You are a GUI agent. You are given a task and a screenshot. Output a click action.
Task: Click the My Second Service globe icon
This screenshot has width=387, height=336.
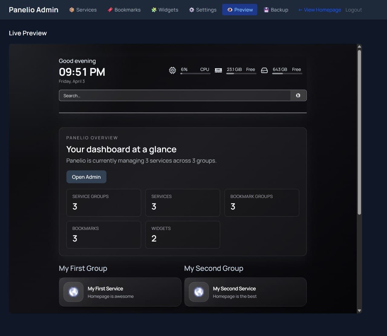[198, 292]
